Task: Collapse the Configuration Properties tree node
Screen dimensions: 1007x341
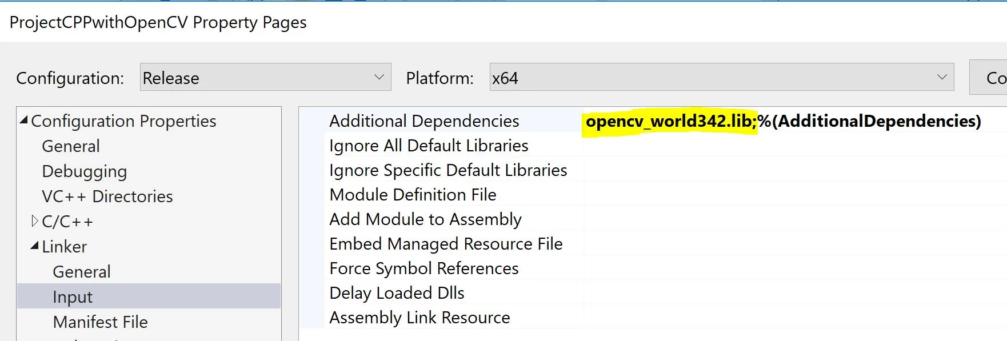Action: (x=24, y=121)
